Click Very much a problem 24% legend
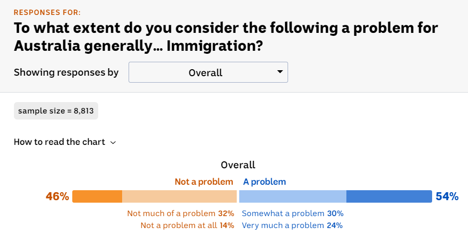Screen dimensions: 468x242 292,225
